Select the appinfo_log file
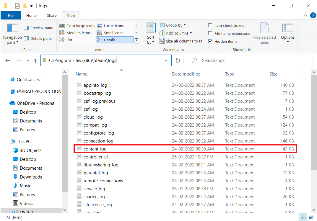This screenshot has width=317, height=221. [x=185, y=85]
